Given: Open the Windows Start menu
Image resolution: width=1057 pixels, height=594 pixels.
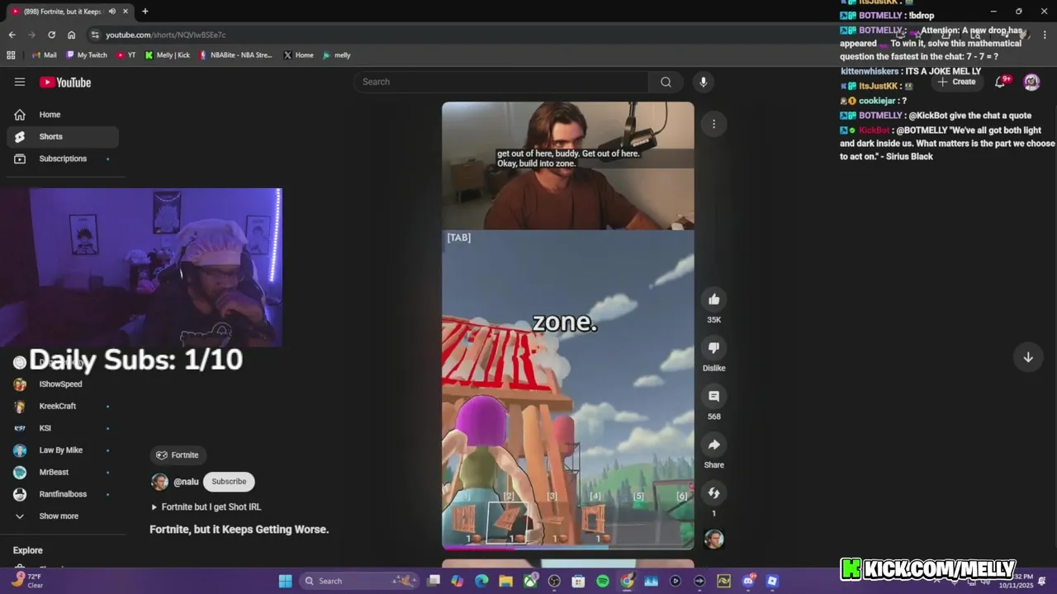Looking at the screenshot, I should click(285, 581).
